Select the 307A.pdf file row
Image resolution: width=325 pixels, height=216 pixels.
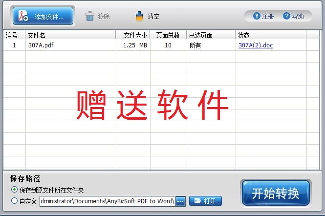click(161, 45)
